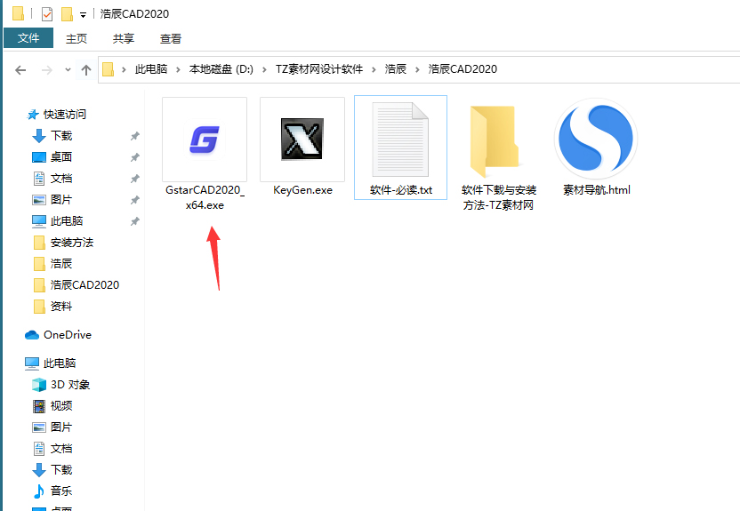
Task: Open 3D 对象 under 此电脑
Action: 70,385
